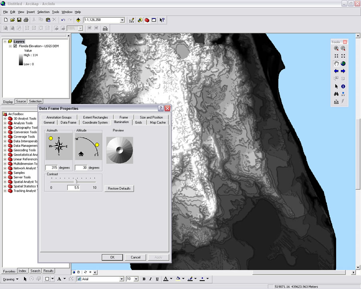Screen dimensions: 361x289
Task: Open the Arial font name dropdown
Action: click(x=122, y=279)
